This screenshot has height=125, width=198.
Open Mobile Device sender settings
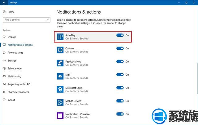[x=73, y=101]
